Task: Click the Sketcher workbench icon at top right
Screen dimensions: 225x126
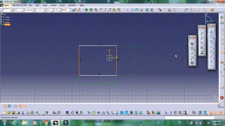Action: [x=222, y=17]
